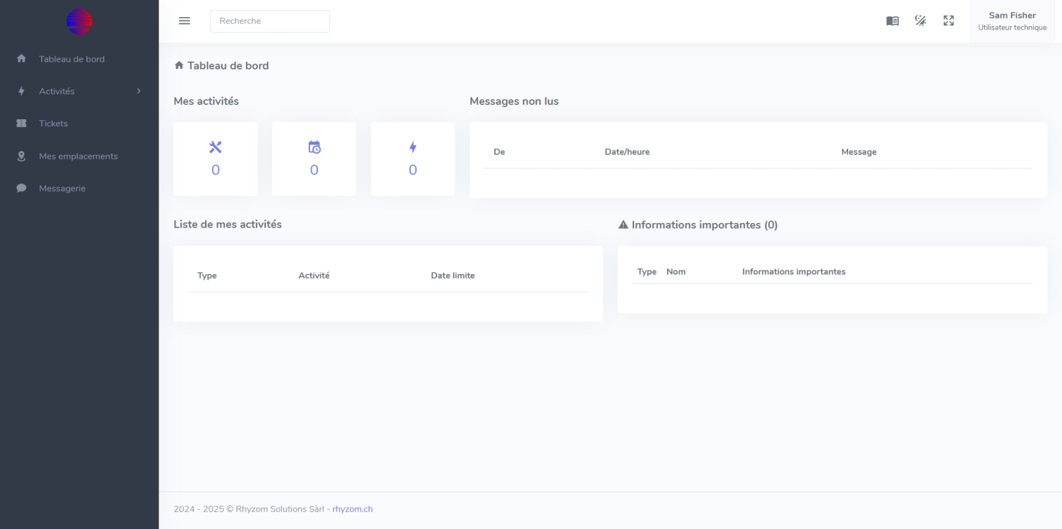Click the lightning bolt activity card

pos(413,159)
